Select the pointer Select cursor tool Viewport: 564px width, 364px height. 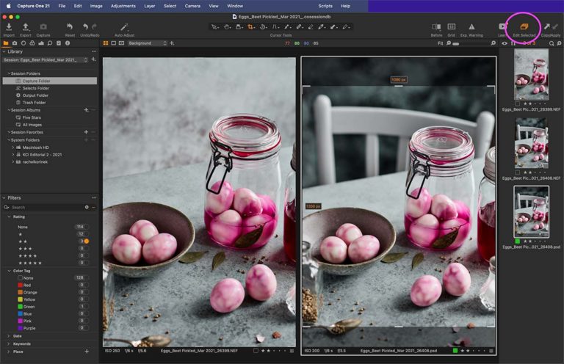[x=214, y=27]
